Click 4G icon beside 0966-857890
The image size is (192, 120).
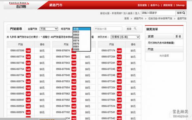28,51
